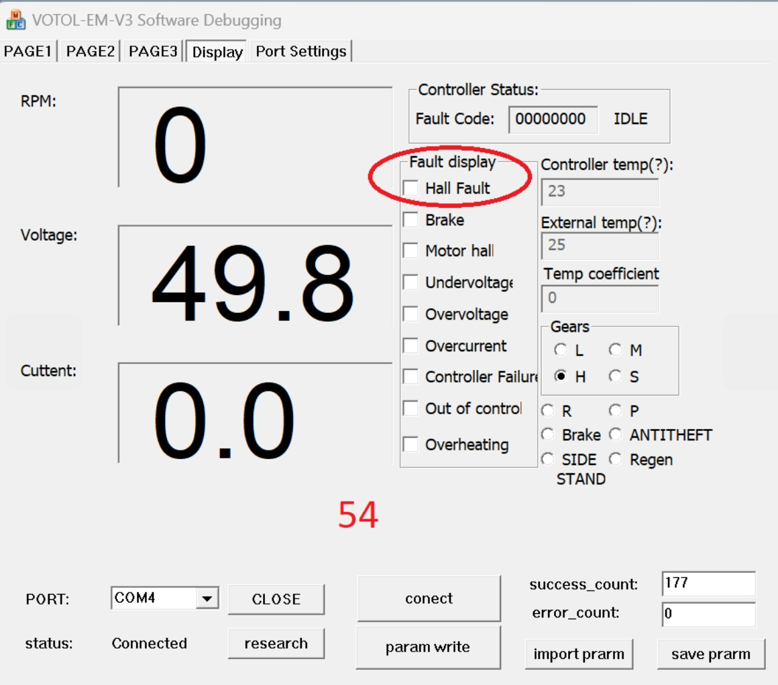Toggle the Overcurrent checkbox
This screenshot has width=778, height=685.
pos(410,346)
